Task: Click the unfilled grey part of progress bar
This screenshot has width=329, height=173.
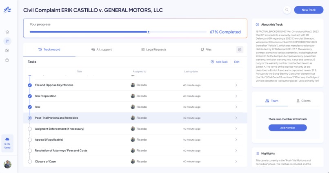Action: (178, 32)
